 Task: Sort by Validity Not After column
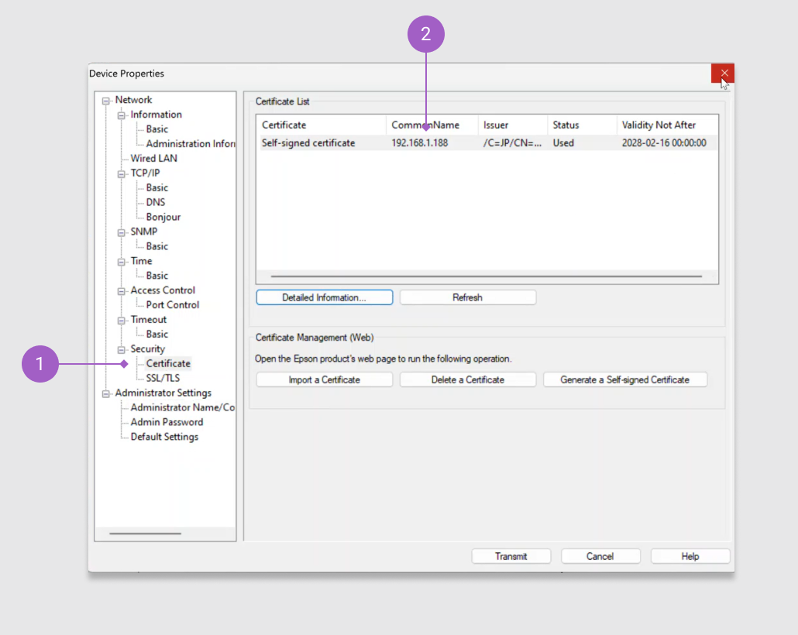[x=667, y=125]
